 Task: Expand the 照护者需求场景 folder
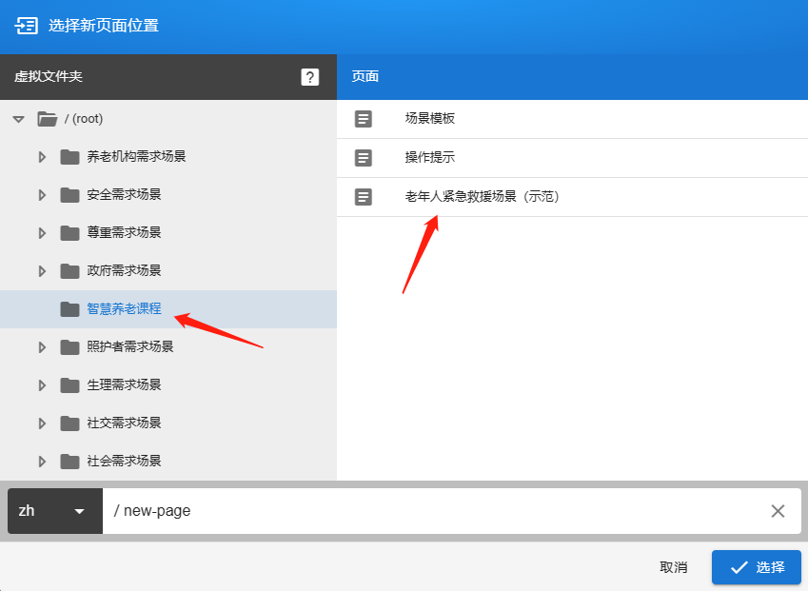point(42,347)
